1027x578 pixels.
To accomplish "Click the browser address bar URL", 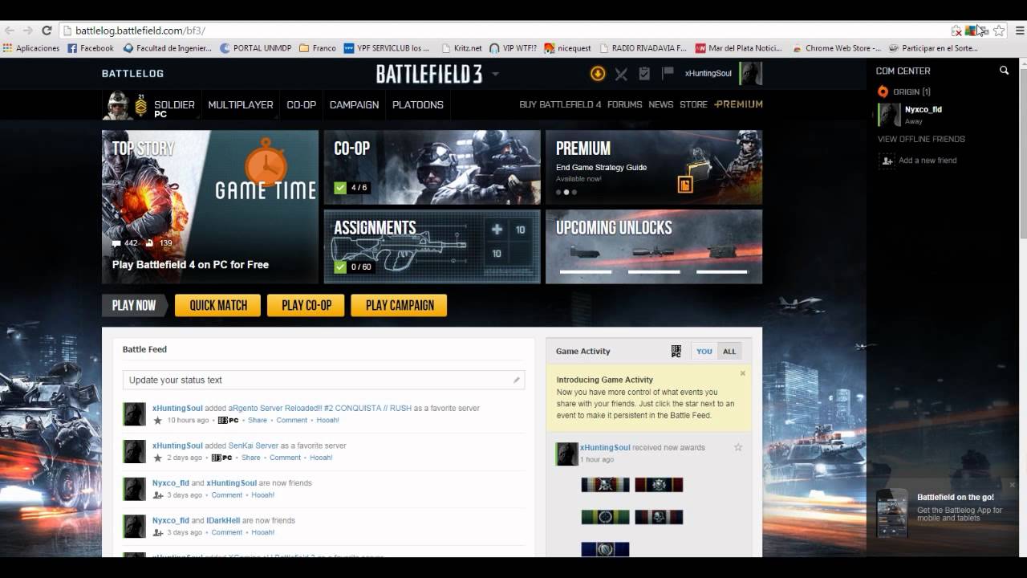I will click(140, 31).
